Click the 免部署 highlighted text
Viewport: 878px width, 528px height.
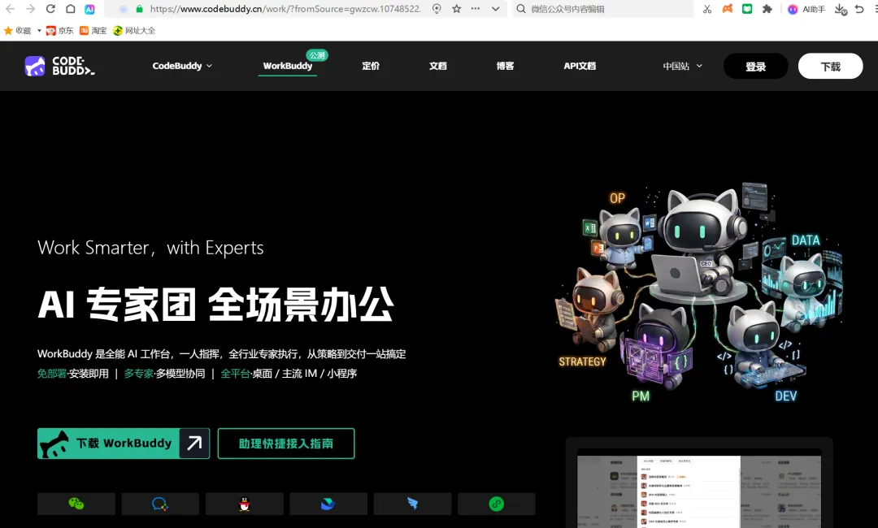click(x=51, y=374)
